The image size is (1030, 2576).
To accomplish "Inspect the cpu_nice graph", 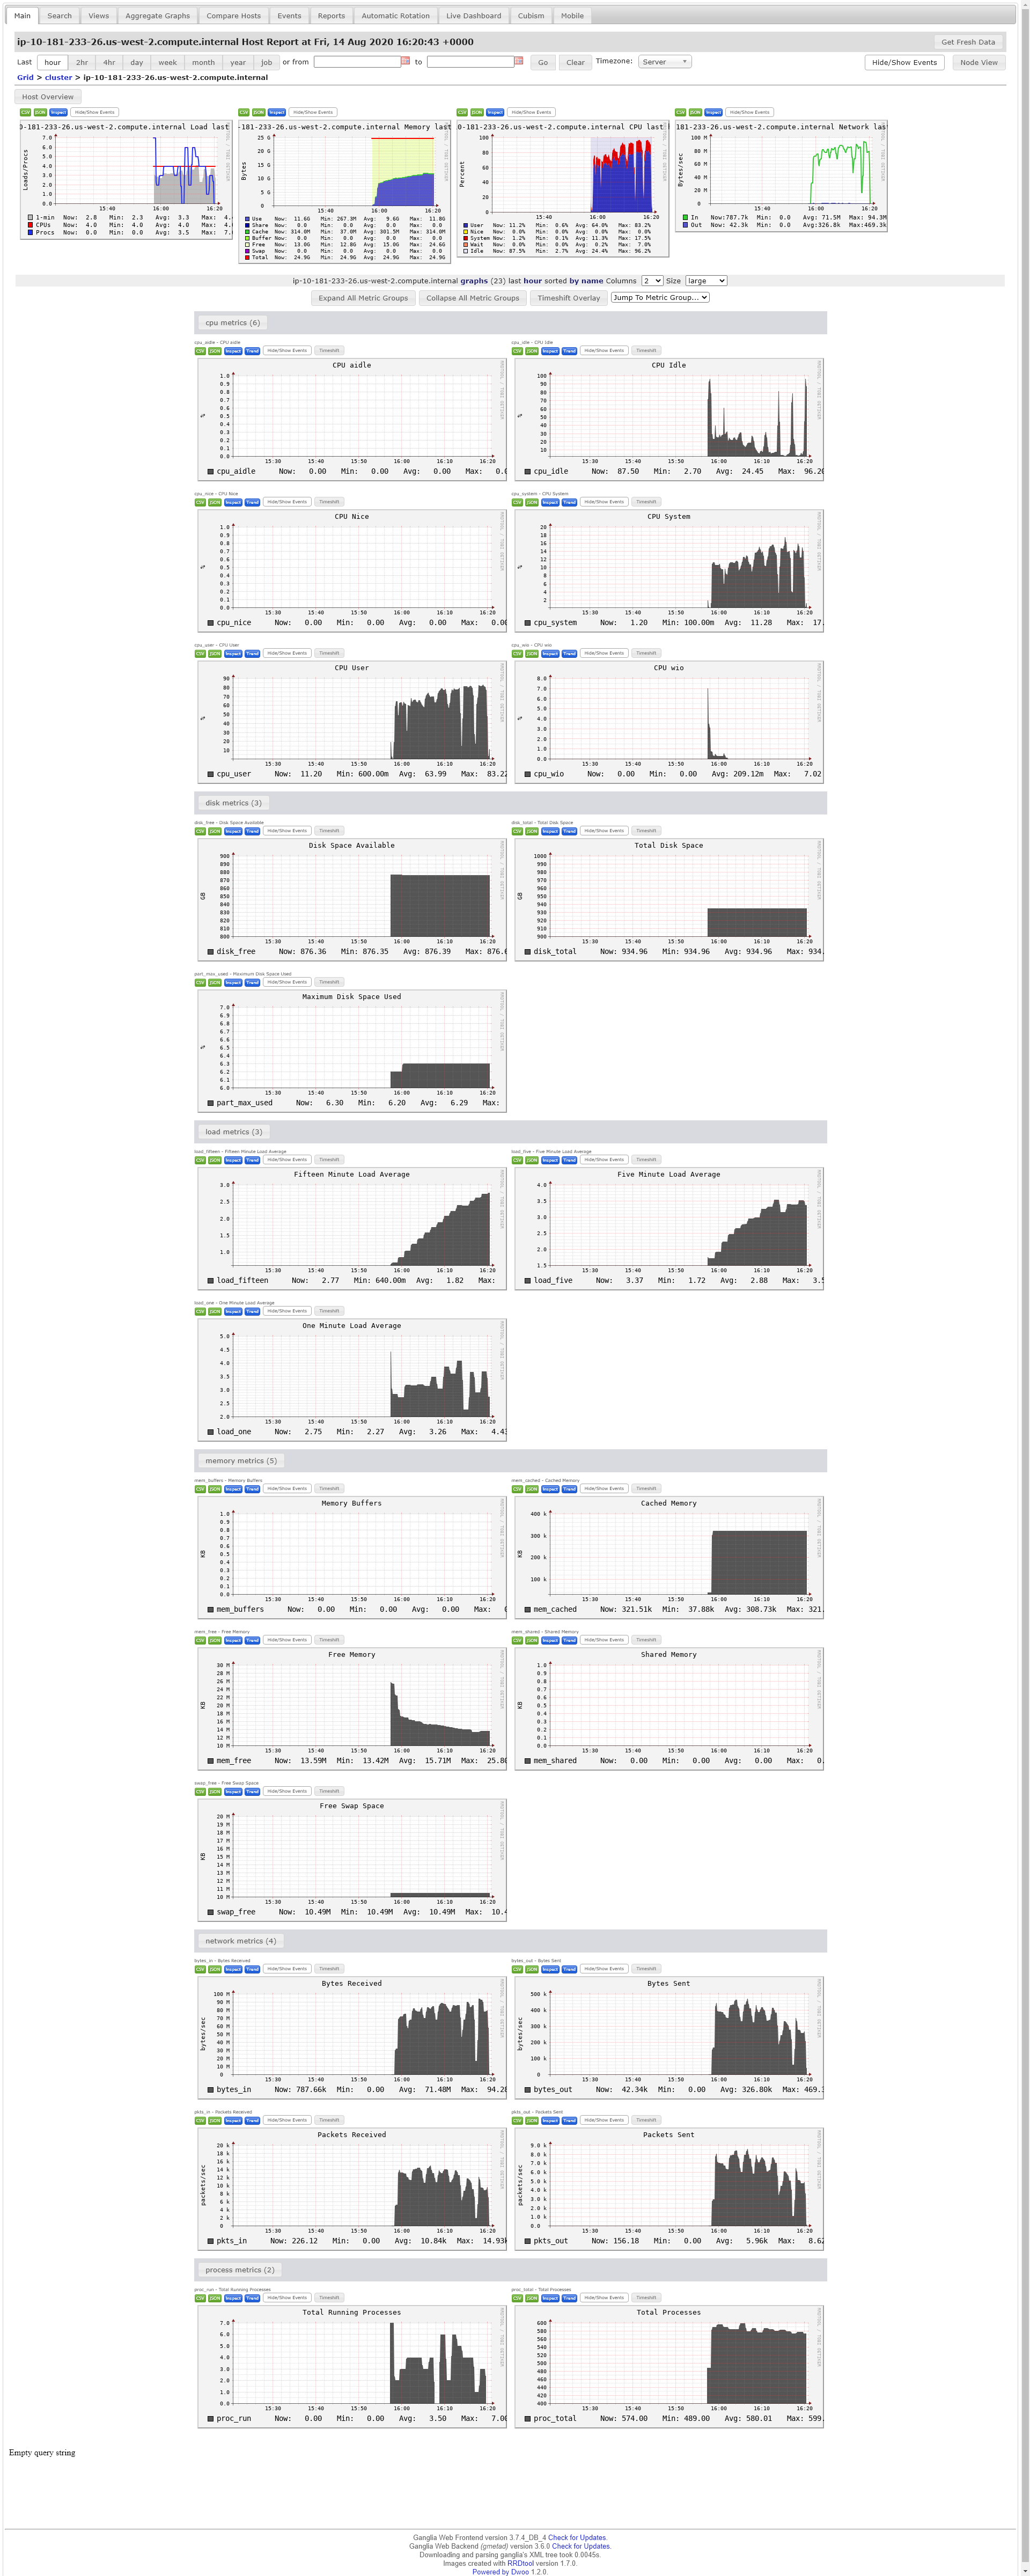I will [x=233, y=502].
